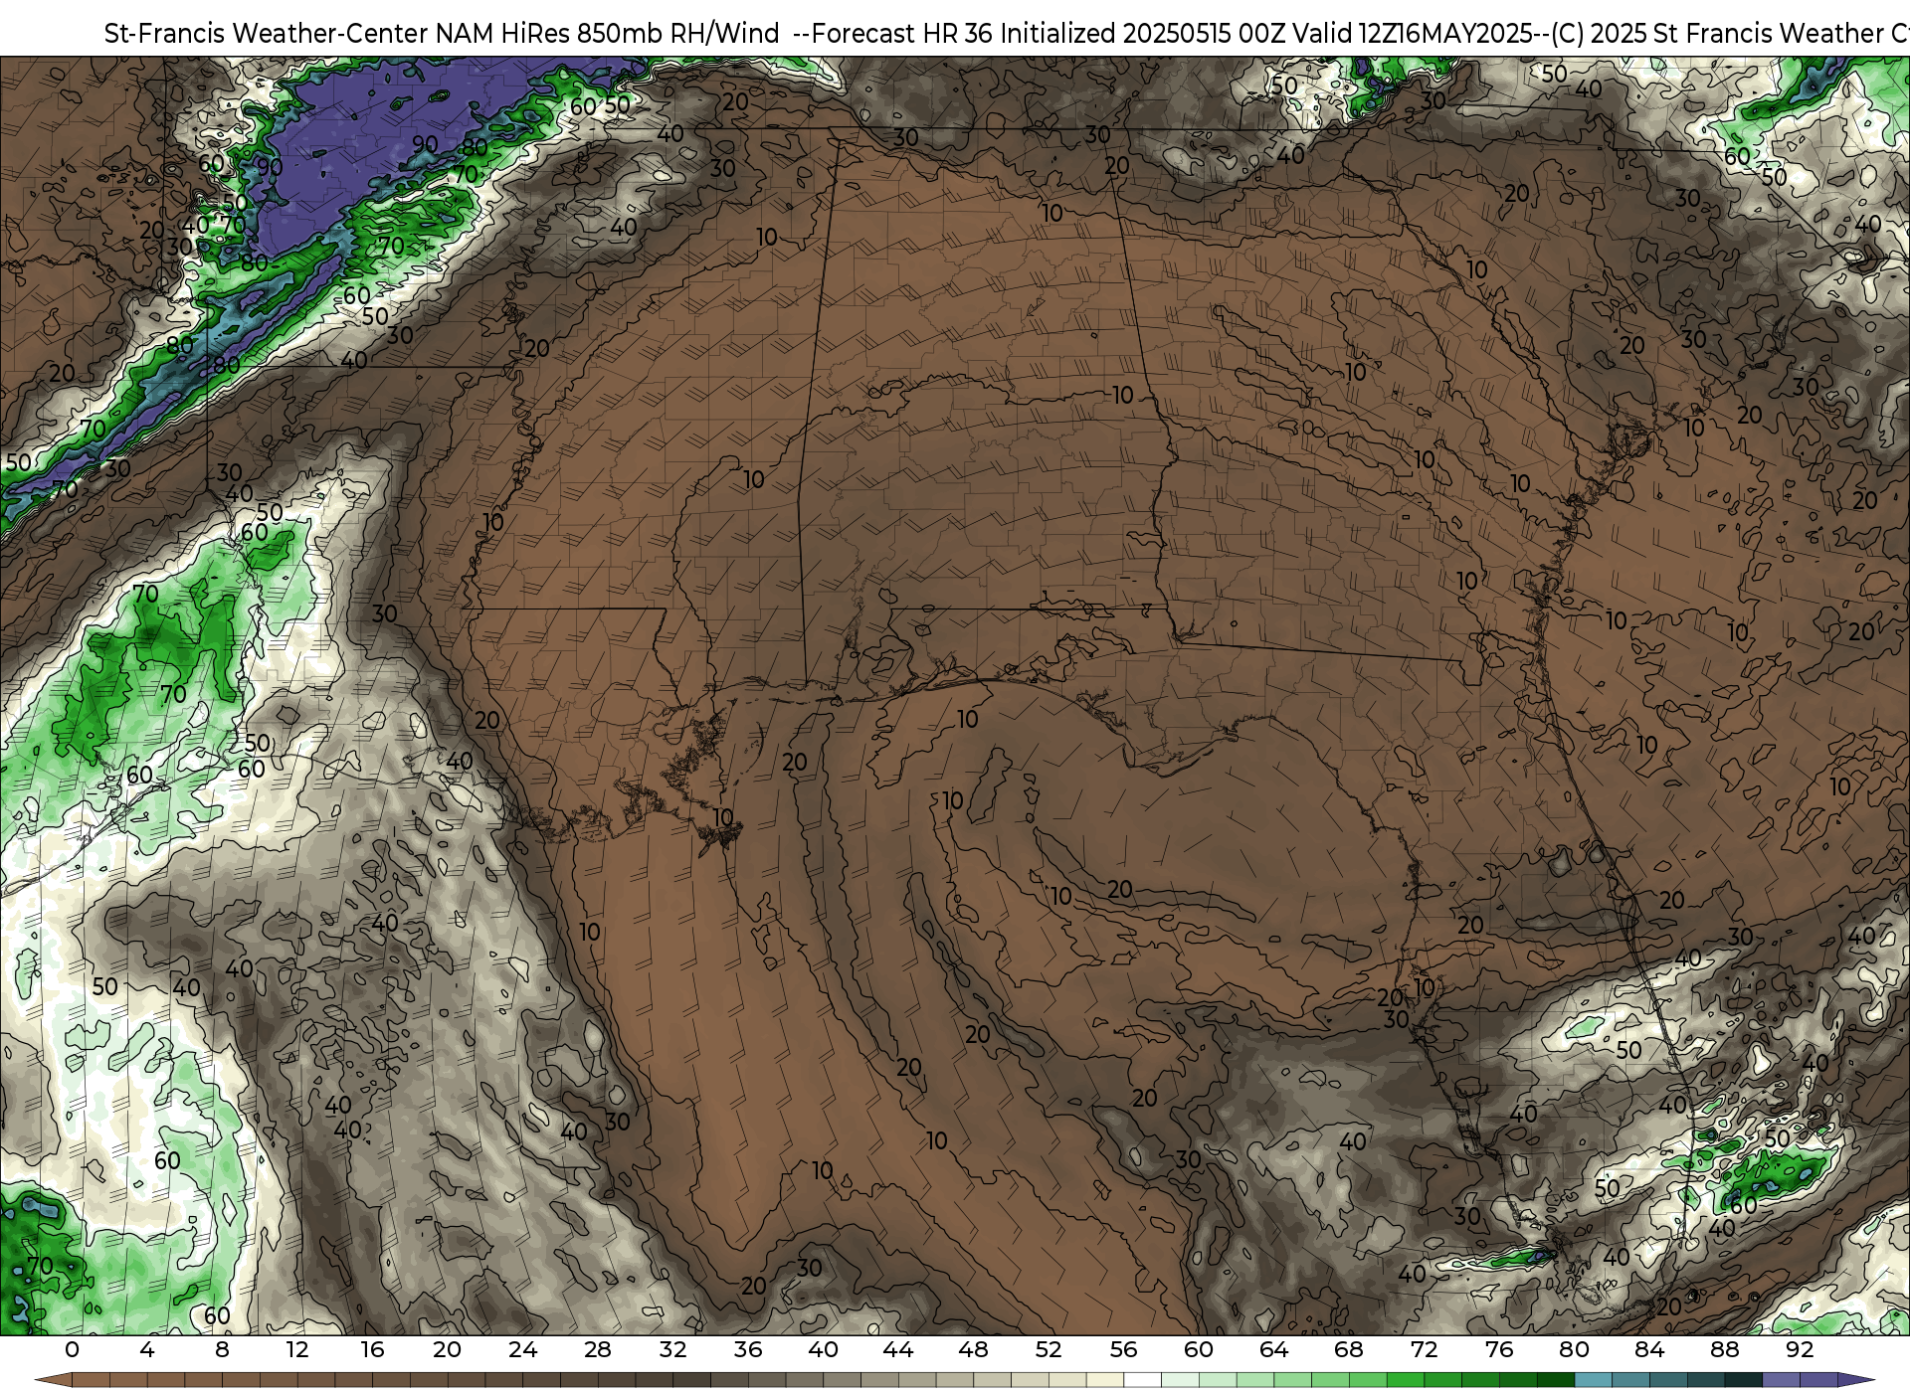Click the colorbar tick label "36"
Viewport: 1910px width, 1392px height.
point(748,1349)
